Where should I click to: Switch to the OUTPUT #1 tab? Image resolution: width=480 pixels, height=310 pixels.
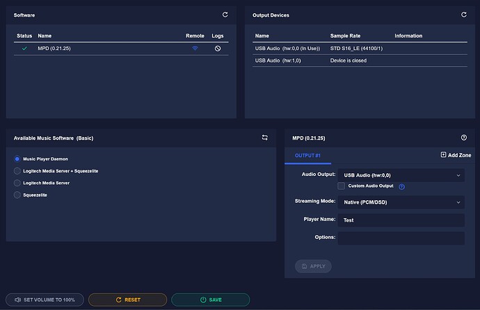[307, 156]
